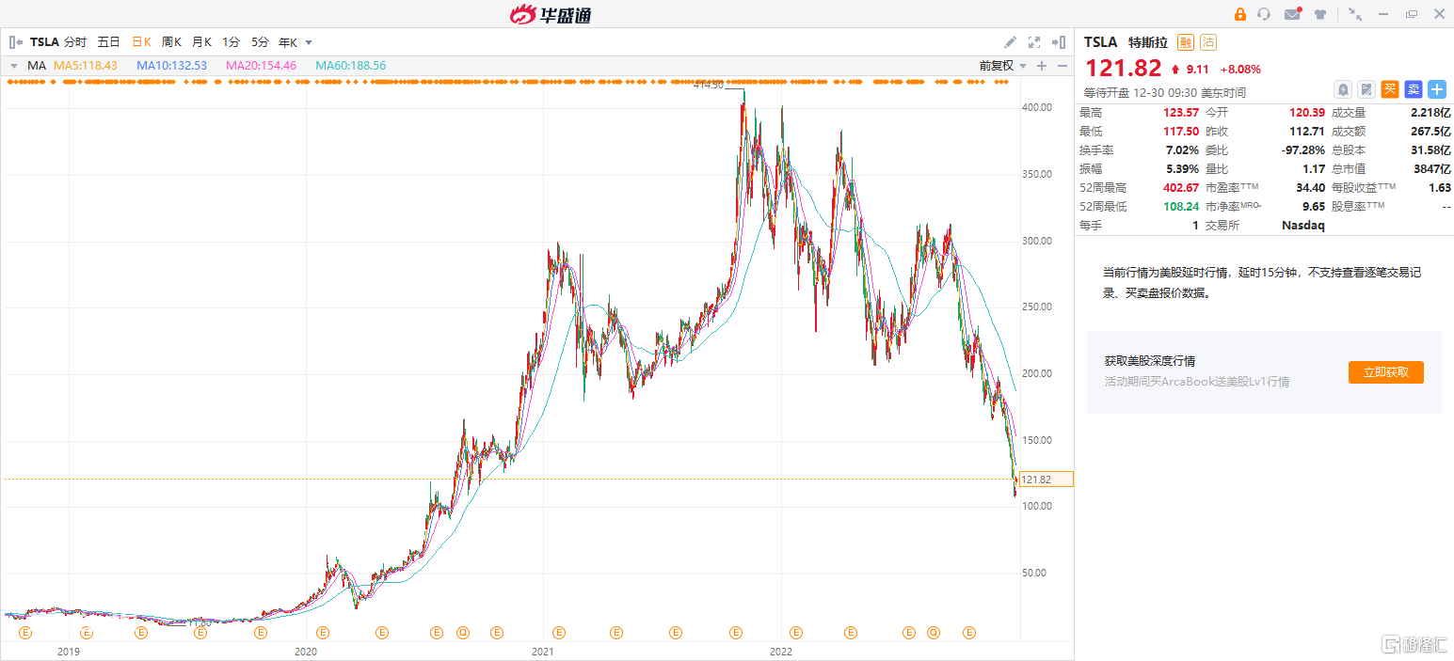The width and height of the screenshot is (1454, 661).
Task: Click the 等待开盘 12-30 09:30 status text
Action: (x=1165, y=92)
